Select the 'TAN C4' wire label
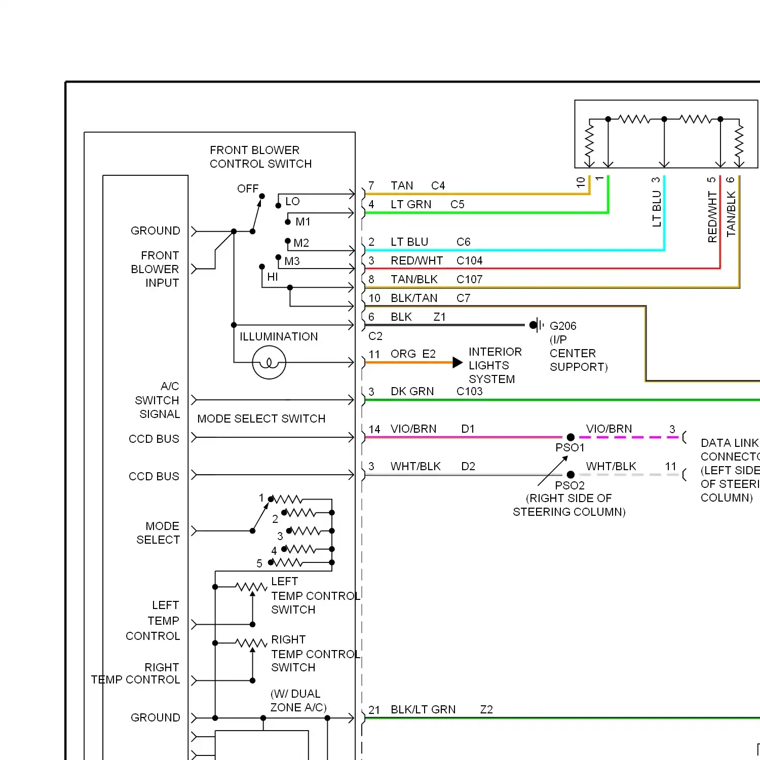Screen dimensions: 760x760 point(417,186)
